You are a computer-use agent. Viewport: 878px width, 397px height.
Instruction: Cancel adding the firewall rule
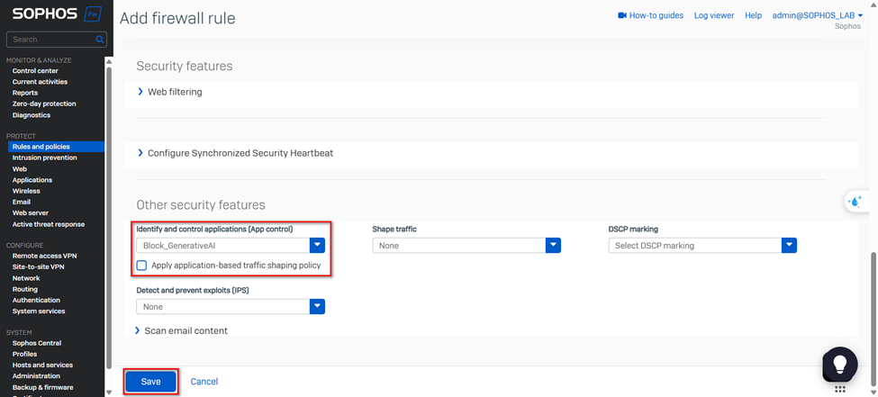click(x=204, y=382)
